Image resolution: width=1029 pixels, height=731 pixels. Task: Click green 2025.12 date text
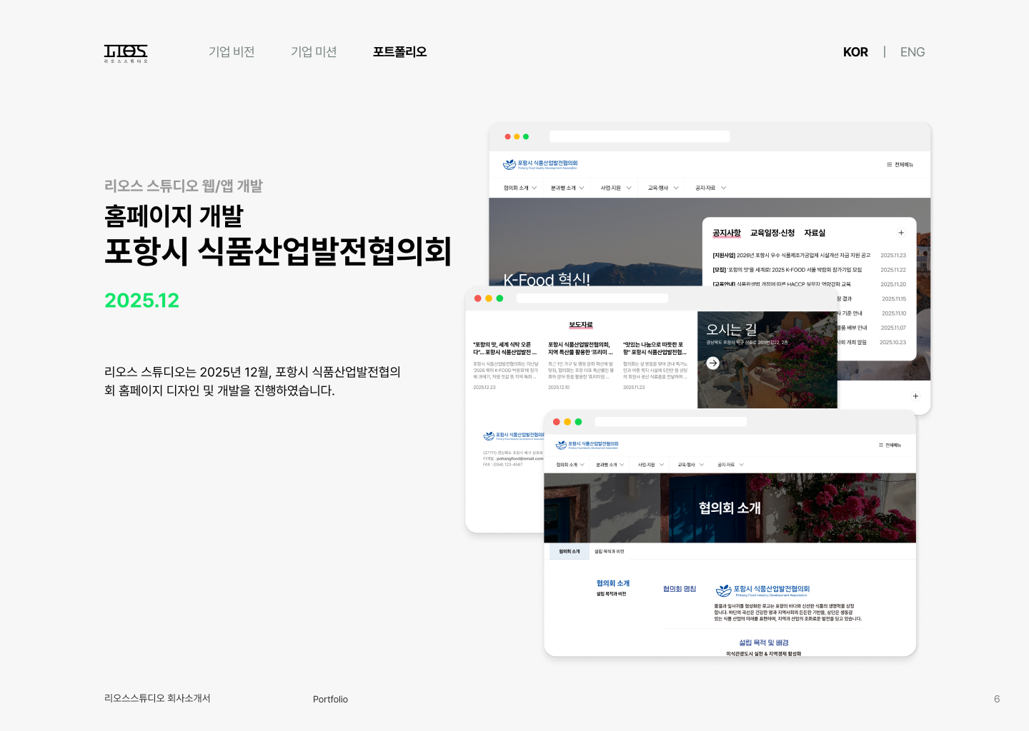141,301
